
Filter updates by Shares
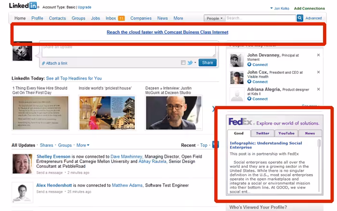click(x=46, y=145)
